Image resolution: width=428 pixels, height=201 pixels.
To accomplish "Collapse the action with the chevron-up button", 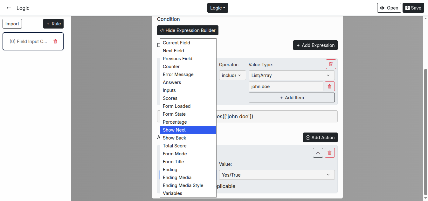I will click(318, 153).
